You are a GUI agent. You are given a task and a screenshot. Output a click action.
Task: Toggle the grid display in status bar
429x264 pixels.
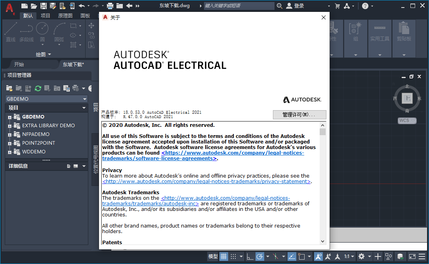coord(223,256)
